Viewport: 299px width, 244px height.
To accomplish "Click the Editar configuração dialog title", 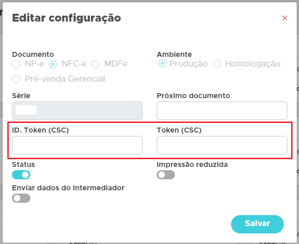I will click(67, 18).
